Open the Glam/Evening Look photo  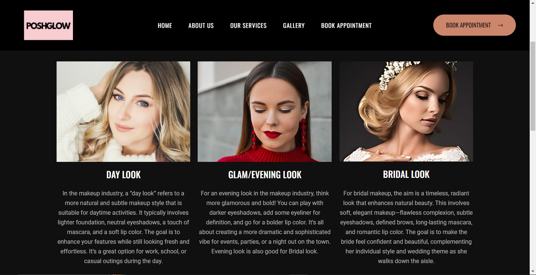point(265,112)
